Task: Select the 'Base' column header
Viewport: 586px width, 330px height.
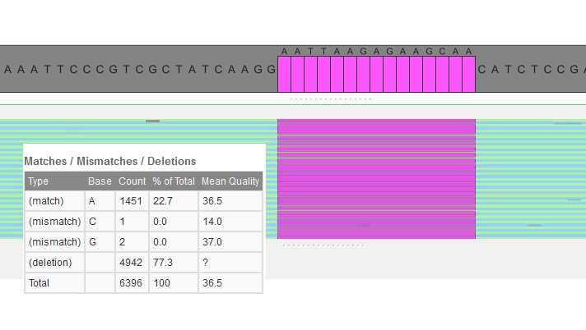Action: [x=100, y=181]
